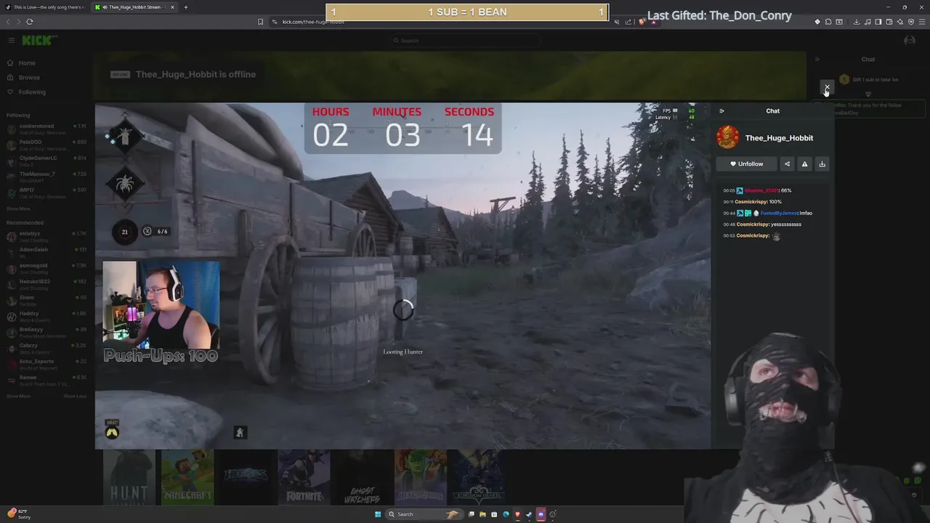
Task: Expand Show More under Following list
Action: click(19, 209)
